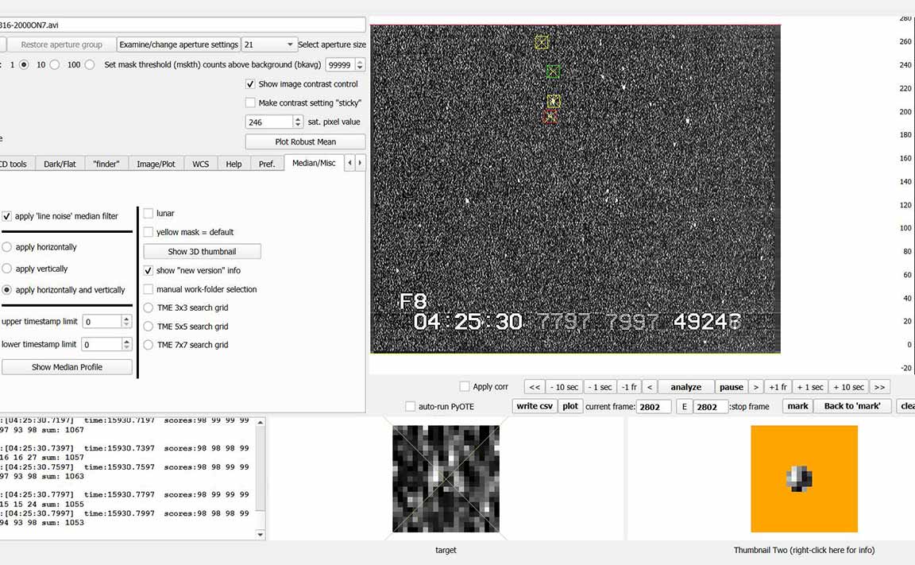Click the contrast scale bar near 140

tap(904, 182)
